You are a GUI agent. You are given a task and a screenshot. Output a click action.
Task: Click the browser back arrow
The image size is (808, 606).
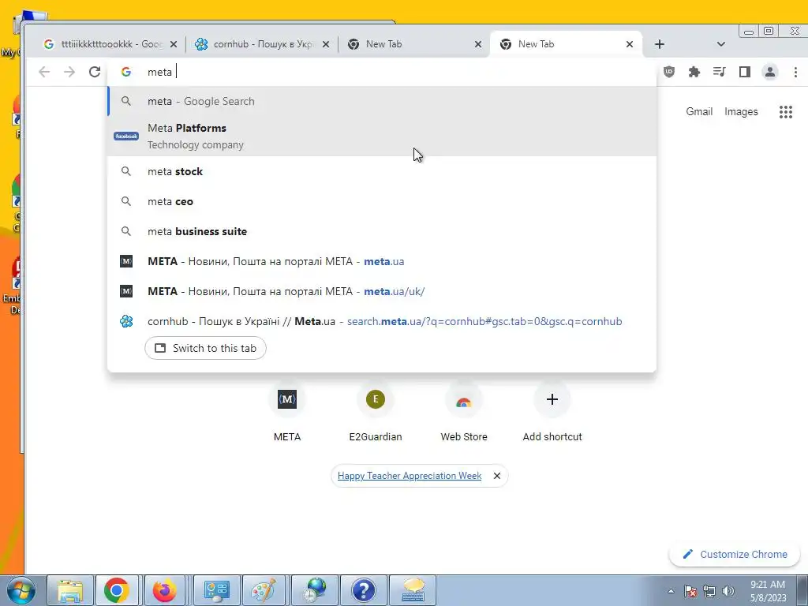click(x=44, y=72)
